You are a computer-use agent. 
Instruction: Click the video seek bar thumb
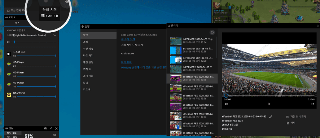pyautogui.click(x=226, y=96)
